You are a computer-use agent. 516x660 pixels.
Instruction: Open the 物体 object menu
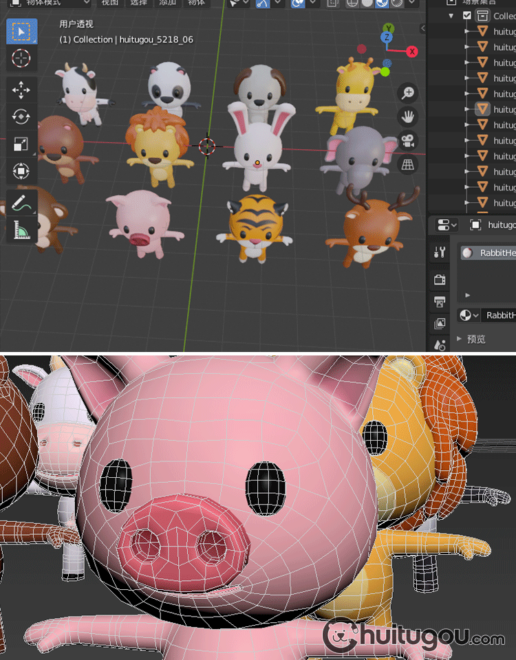coord(196,3)
